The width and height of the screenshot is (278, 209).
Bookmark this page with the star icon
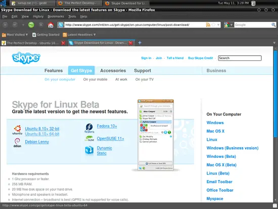point(214,25)
